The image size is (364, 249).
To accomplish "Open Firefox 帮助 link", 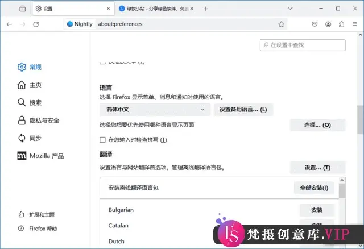I will coord(38,229).
